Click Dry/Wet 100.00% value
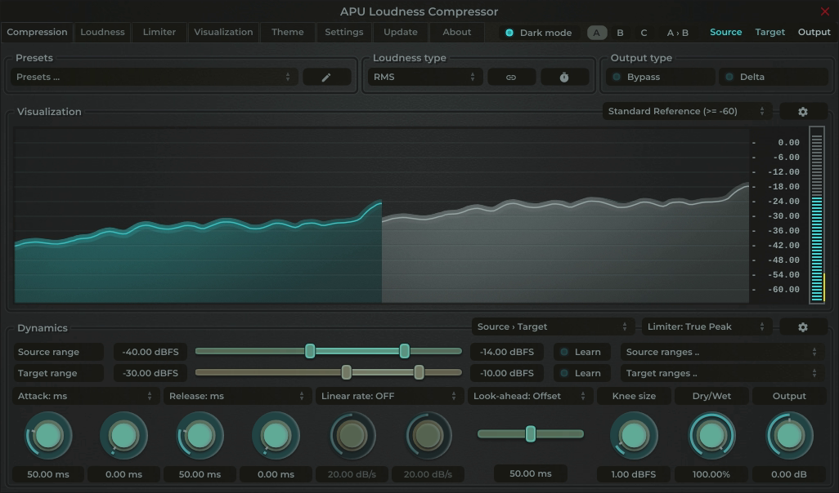 [x=711, y=474]
